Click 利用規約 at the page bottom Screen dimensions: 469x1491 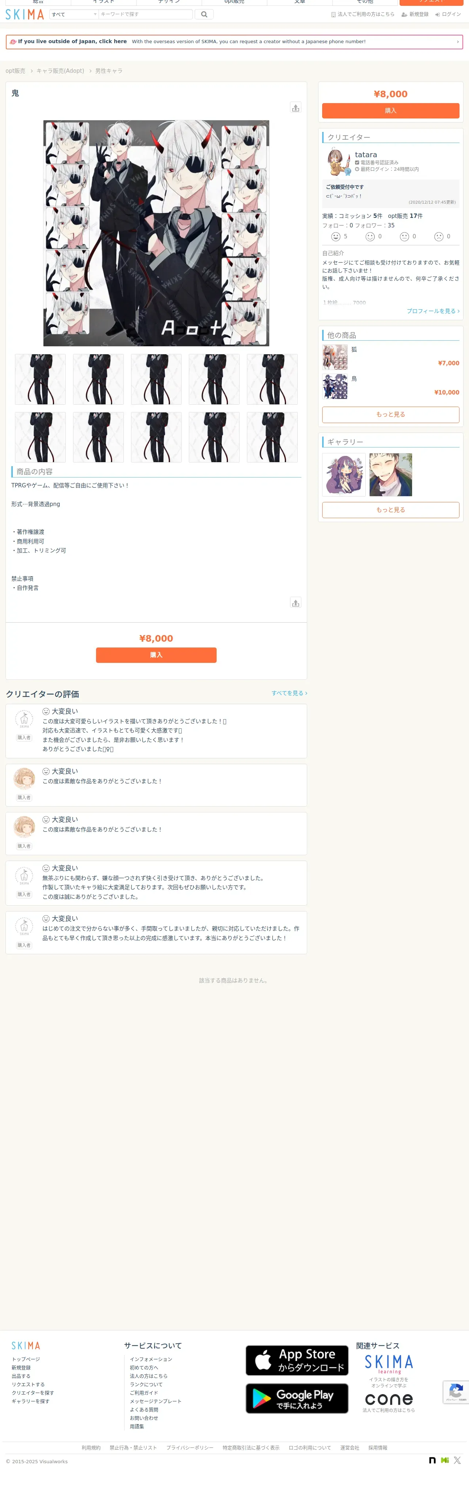click(91, 1447)
